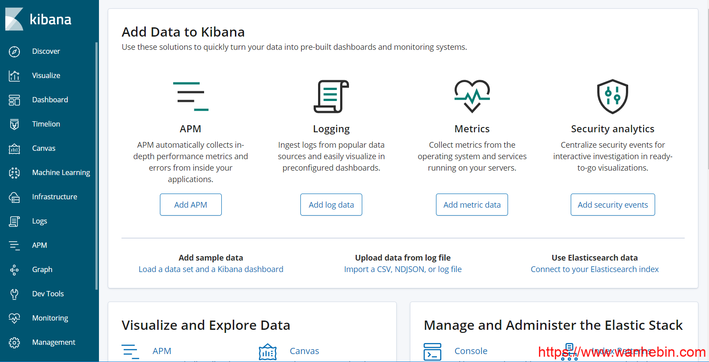Select Dashboard menu label
The height and width of the screenshot is (362, 709).
50,100
